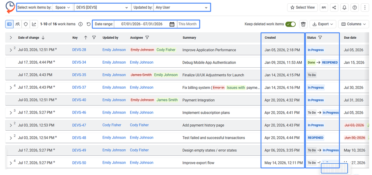The image size is (372, 175).
Task: Click To Do status badge for DEVS-35
Action: coord(312,75)
